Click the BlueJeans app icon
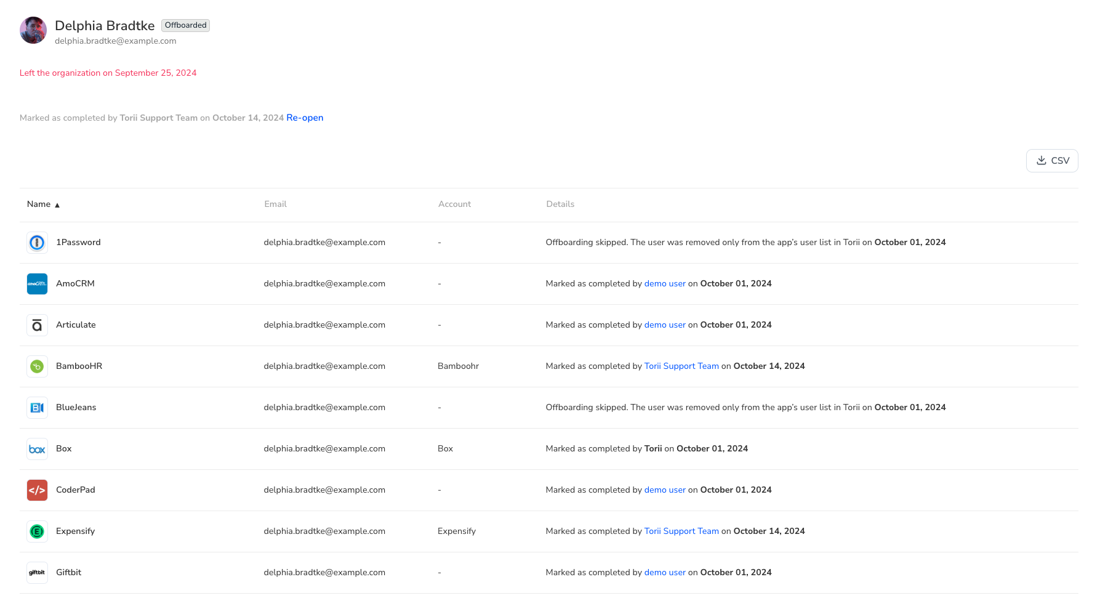The height and width of the screenshot is (598, 1100). [x=37, y=408]
